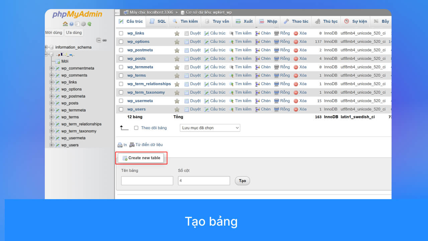This screenshot has height=241, width=428.
Task: Click favorite star for wp_options
Action: point(177,42)
